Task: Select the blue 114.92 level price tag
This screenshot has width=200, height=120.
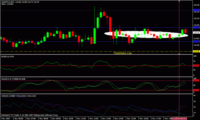Action: pyautogui.click(x=196, y=27)
